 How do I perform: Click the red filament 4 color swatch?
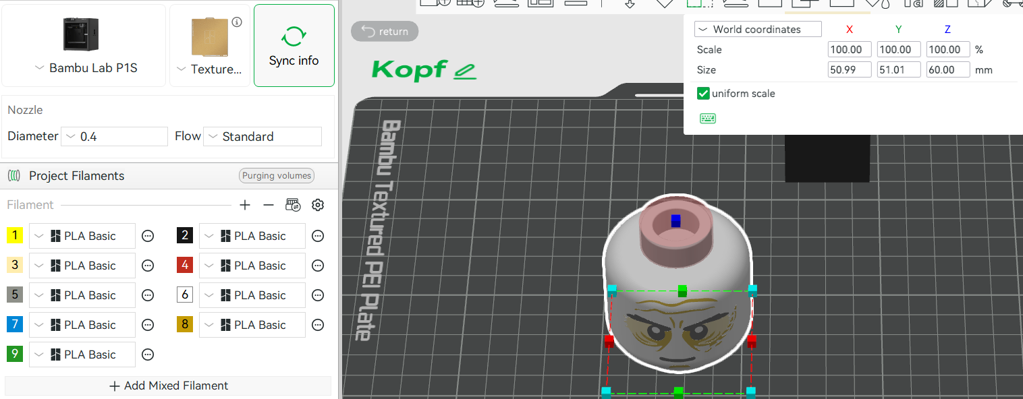pos(185,266)
